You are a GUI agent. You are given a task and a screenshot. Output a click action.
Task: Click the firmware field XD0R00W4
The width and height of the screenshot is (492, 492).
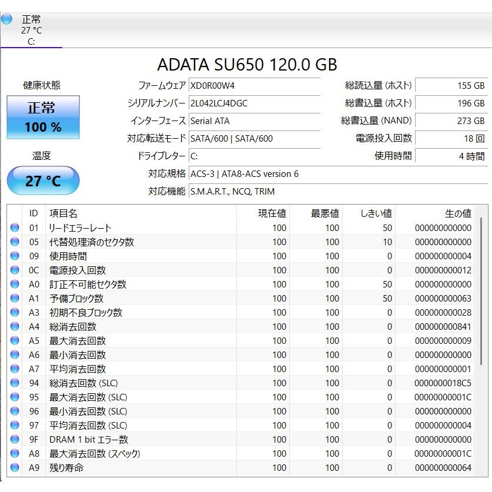click(254, 85)
